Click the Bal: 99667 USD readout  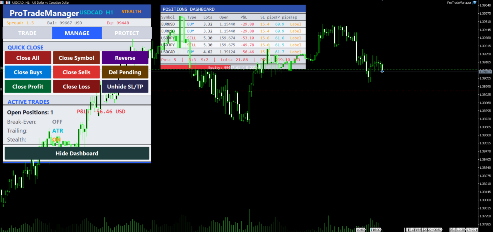[64, 23]
